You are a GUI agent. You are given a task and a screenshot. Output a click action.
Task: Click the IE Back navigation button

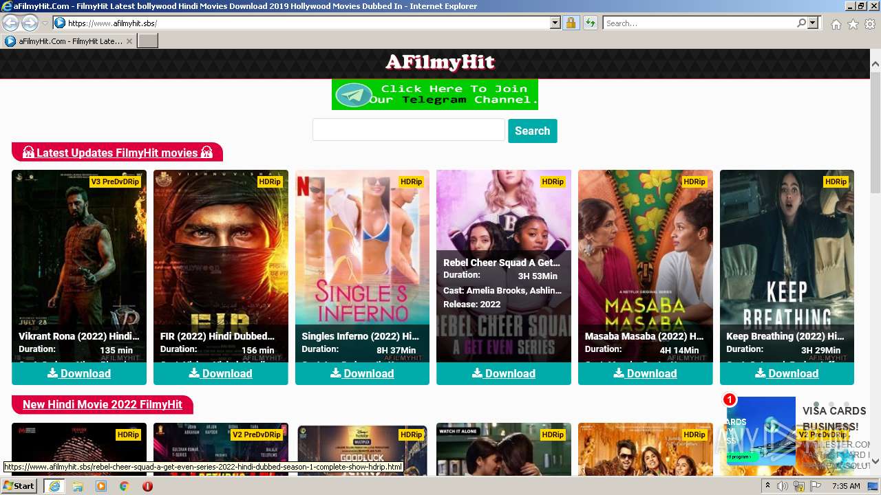[x=11, y=23]
